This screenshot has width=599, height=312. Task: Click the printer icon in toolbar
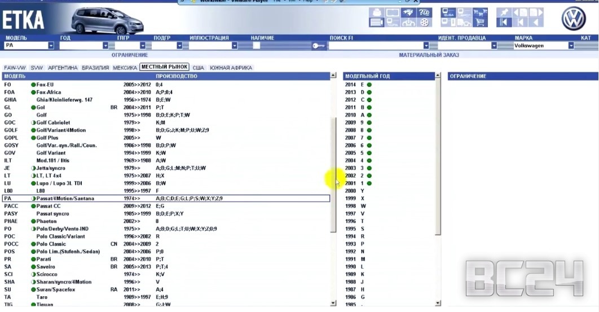[377, 12]
